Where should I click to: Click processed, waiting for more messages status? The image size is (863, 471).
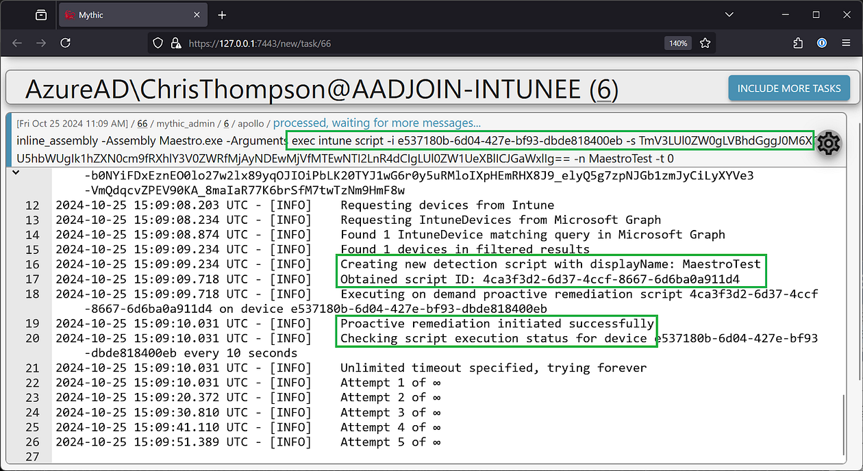tap(377, 123)
